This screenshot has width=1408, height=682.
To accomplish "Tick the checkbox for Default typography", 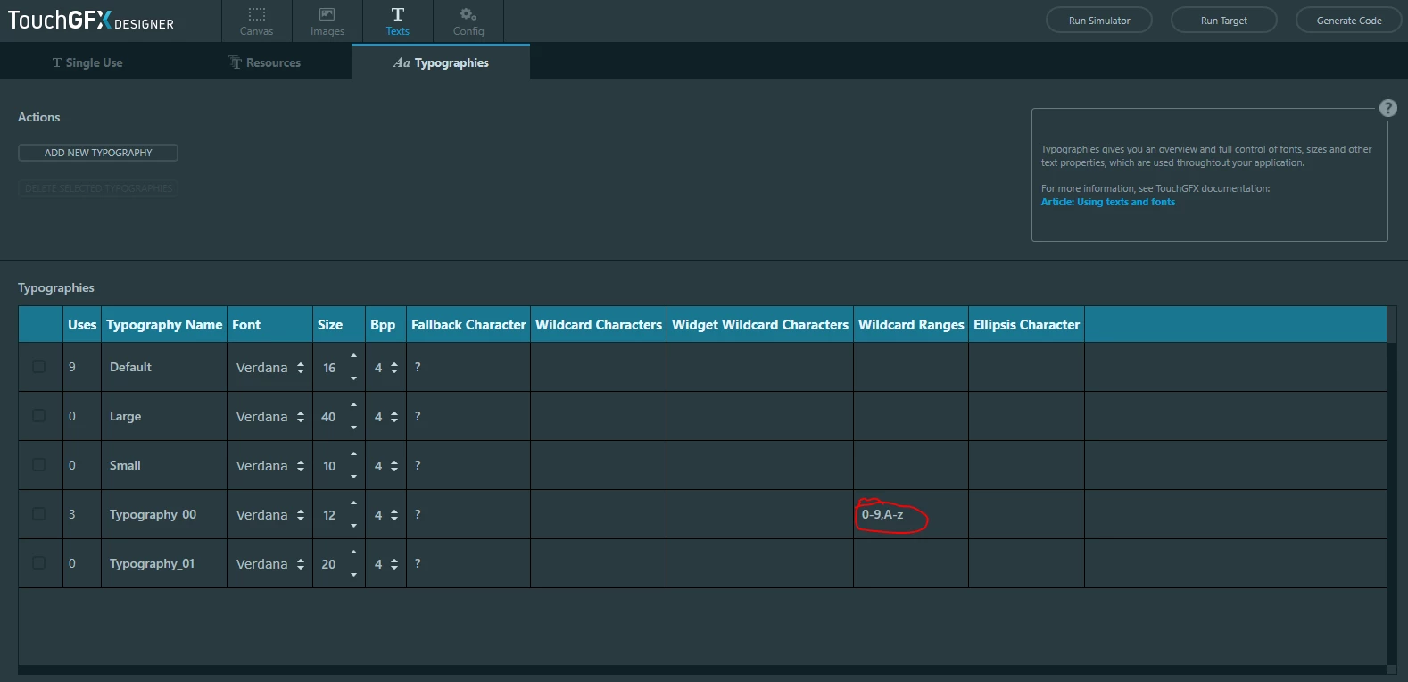I will (x=38, y=366).
